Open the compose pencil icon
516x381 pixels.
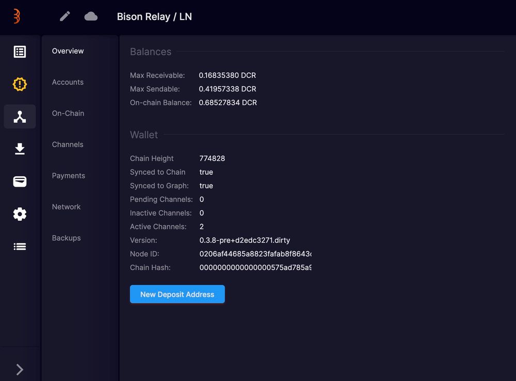click(64, 16)
